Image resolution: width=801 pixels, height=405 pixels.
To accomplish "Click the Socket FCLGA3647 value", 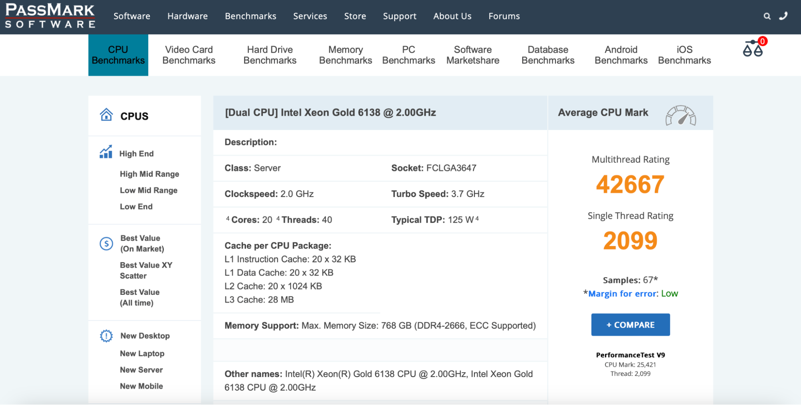I will pyautogui.click(x=451, y=168).
